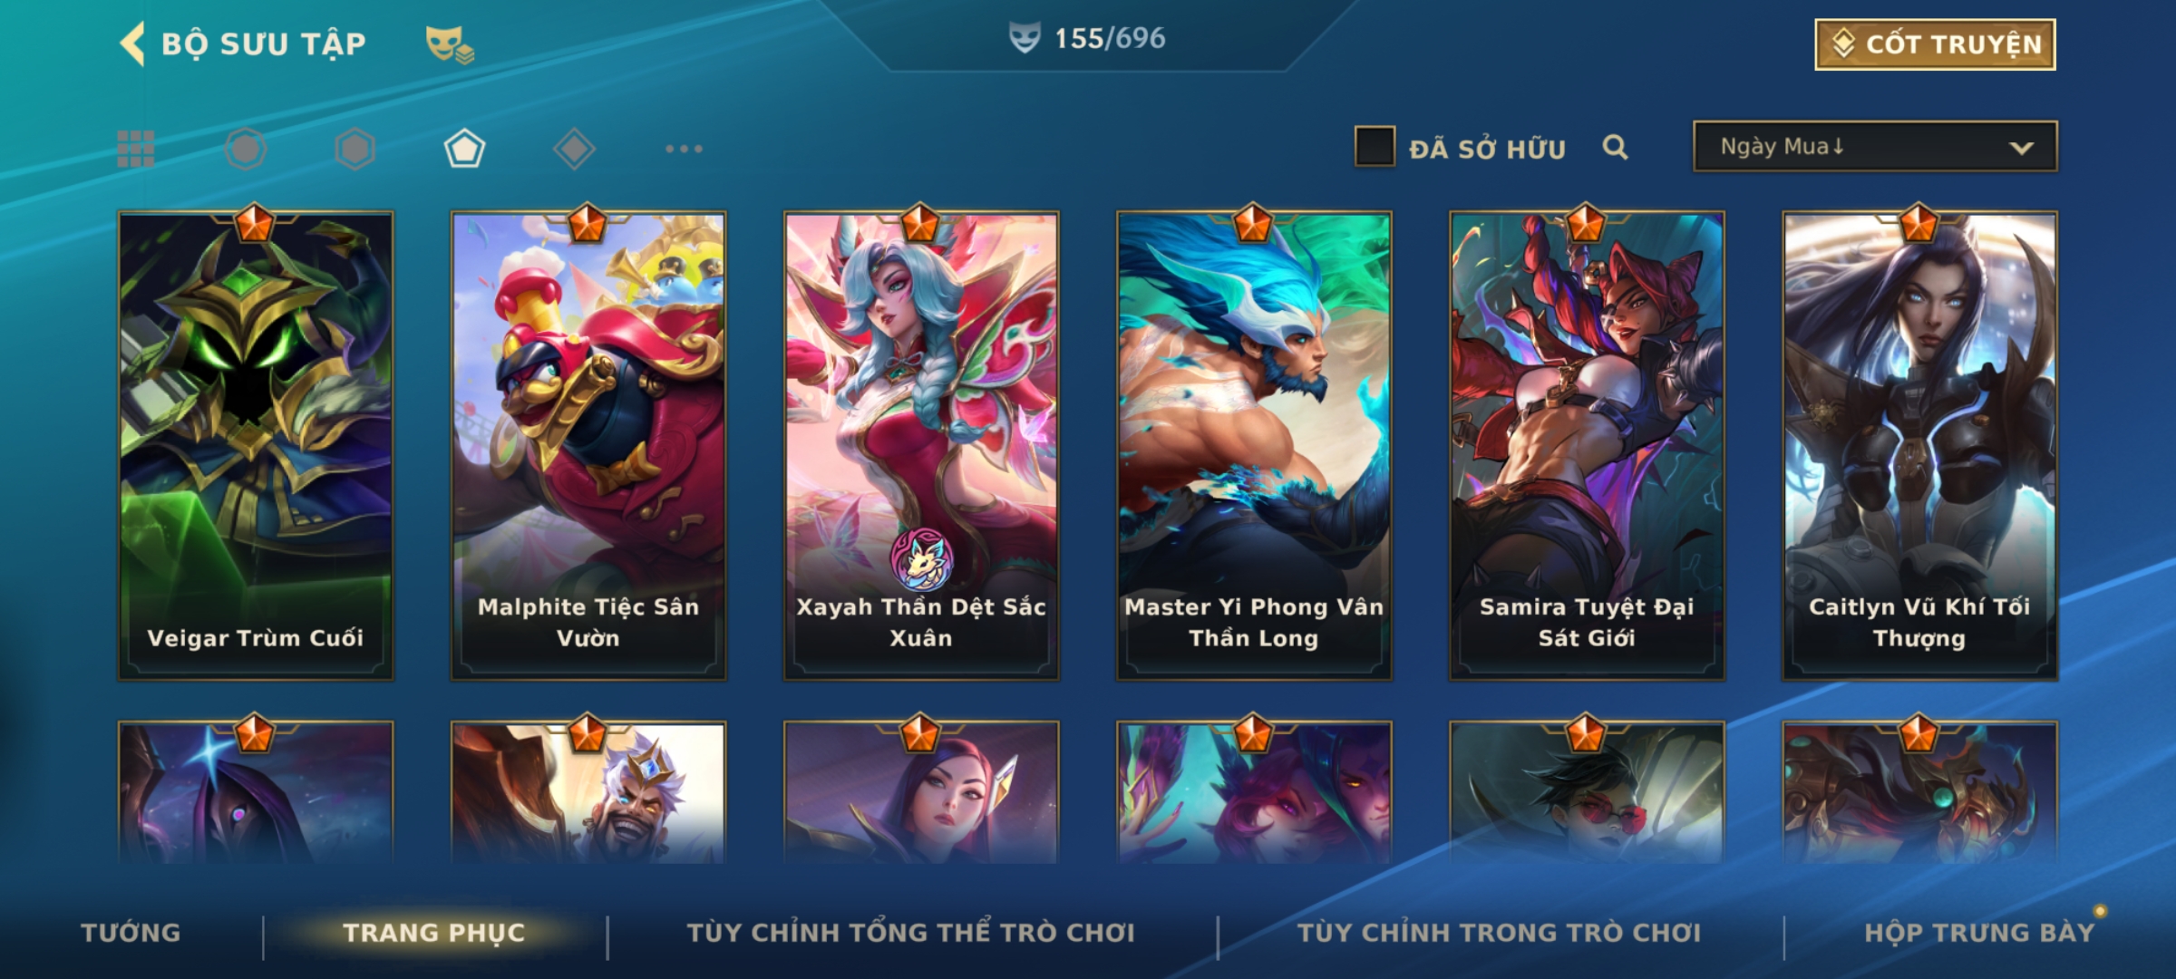This screenshot has height=979, width=2176.
Task: Go back using the Bộ Sưu Tập arrow
Action: (132, 44)
